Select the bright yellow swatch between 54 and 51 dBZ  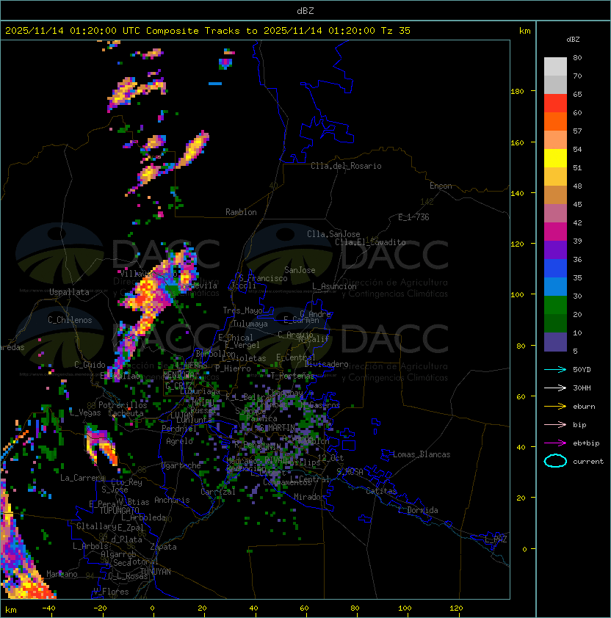pos(555,158)
